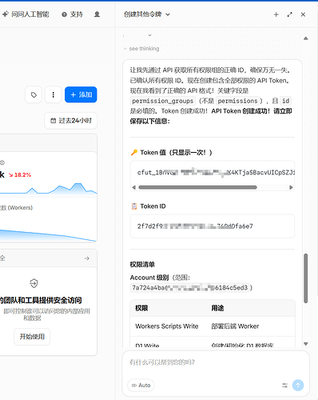Open the three-dot more options menu
The width and height of the screenshot is (318, 400).
click(54, 94)
